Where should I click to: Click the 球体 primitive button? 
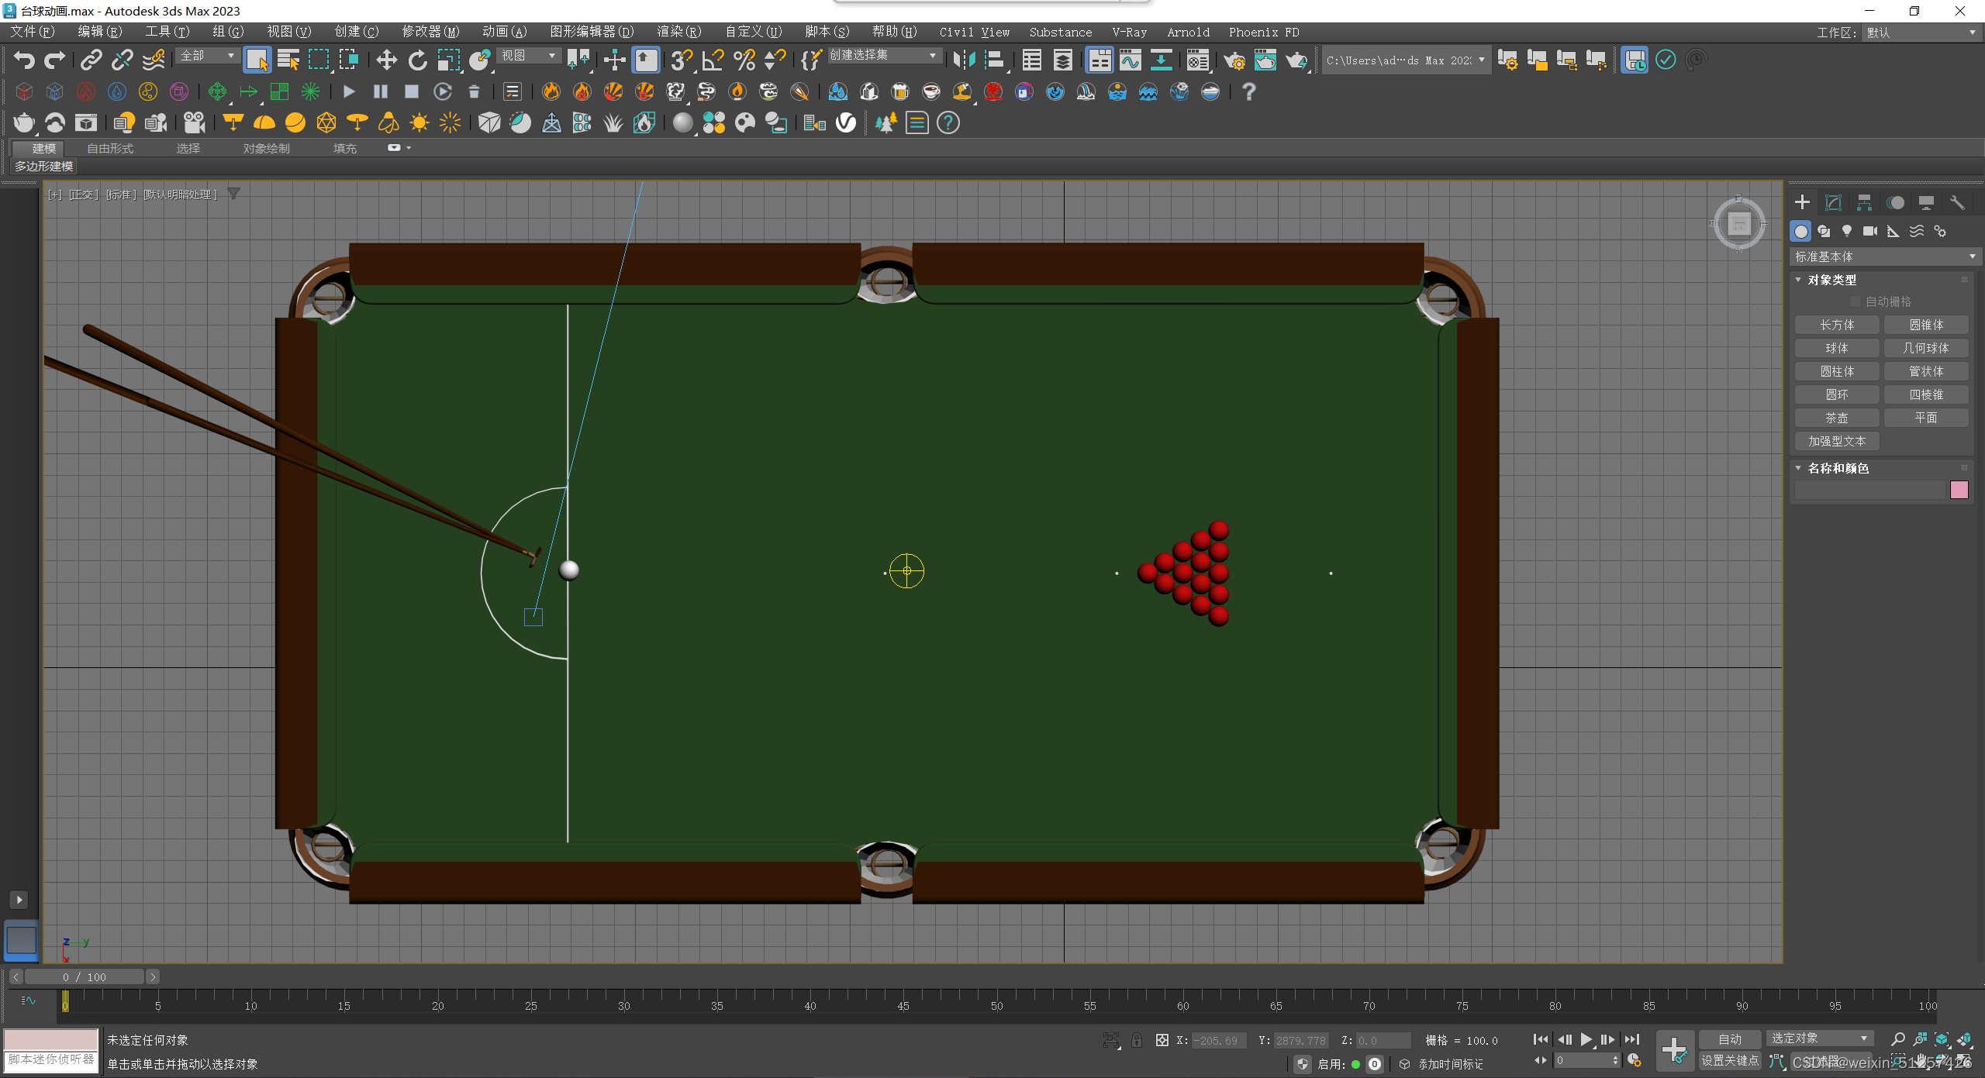tap(1836, 348)
